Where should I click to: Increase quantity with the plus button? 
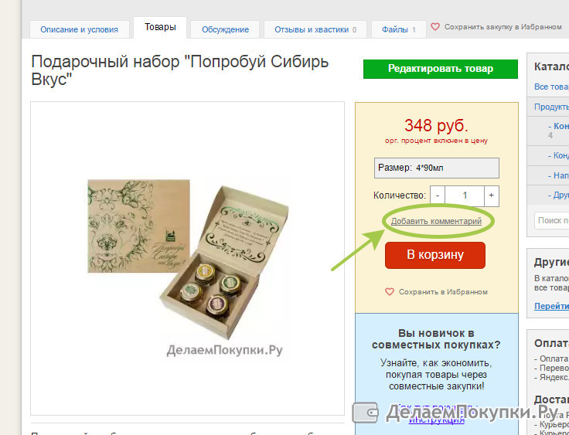(492, 195)
